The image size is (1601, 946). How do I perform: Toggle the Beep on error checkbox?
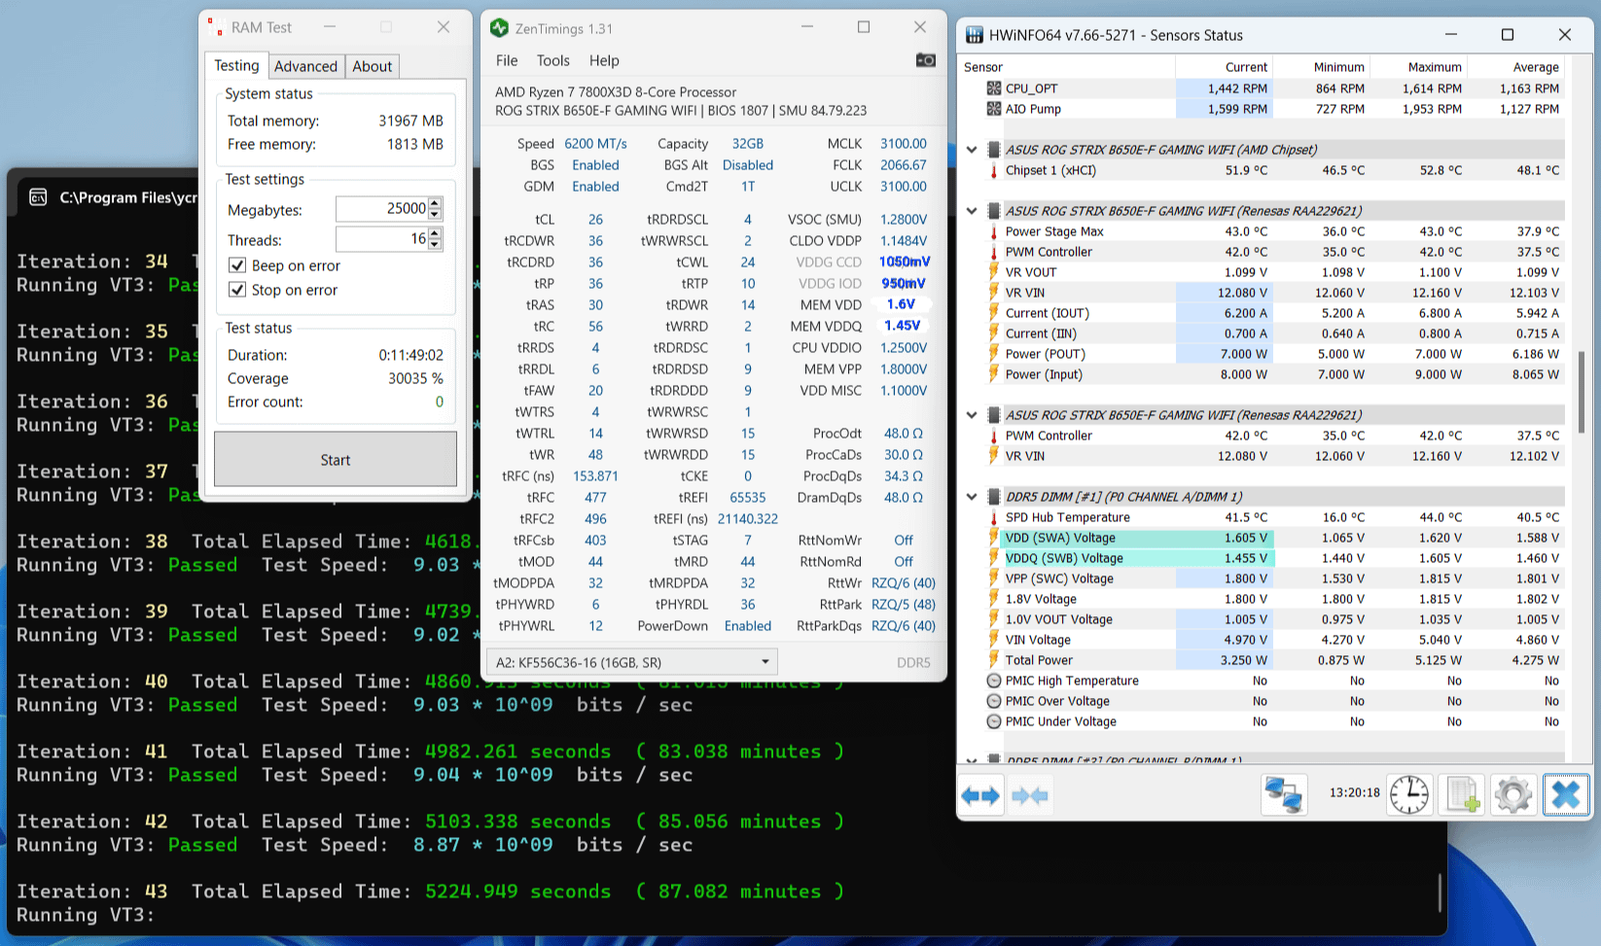point(236,265)
